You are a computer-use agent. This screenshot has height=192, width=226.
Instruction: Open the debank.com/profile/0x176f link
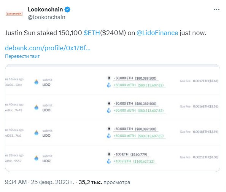pos(48,48)
